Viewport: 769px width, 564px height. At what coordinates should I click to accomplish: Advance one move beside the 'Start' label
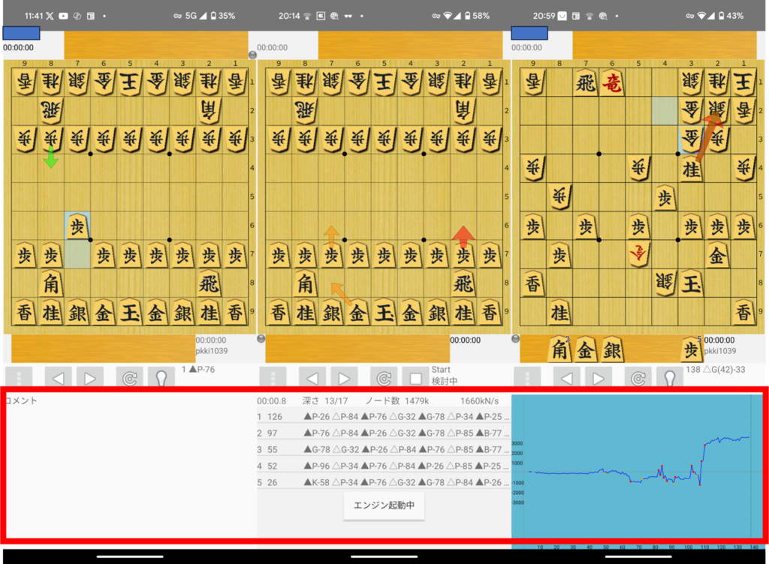click(x=344, y=378)
